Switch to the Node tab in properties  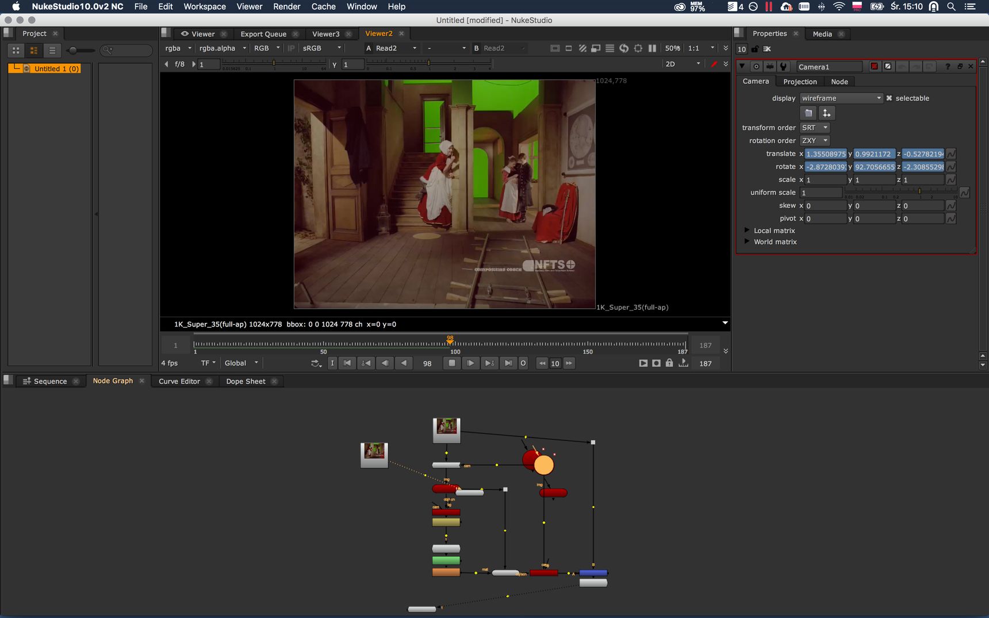839,82
